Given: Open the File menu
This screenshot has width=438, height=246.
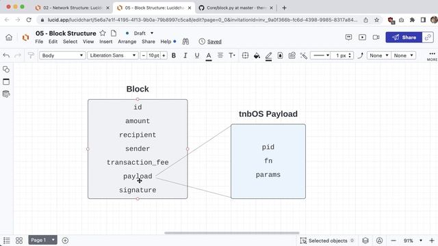Looking at the screenshot, I should pyautogui.click(x=39, y=42).
